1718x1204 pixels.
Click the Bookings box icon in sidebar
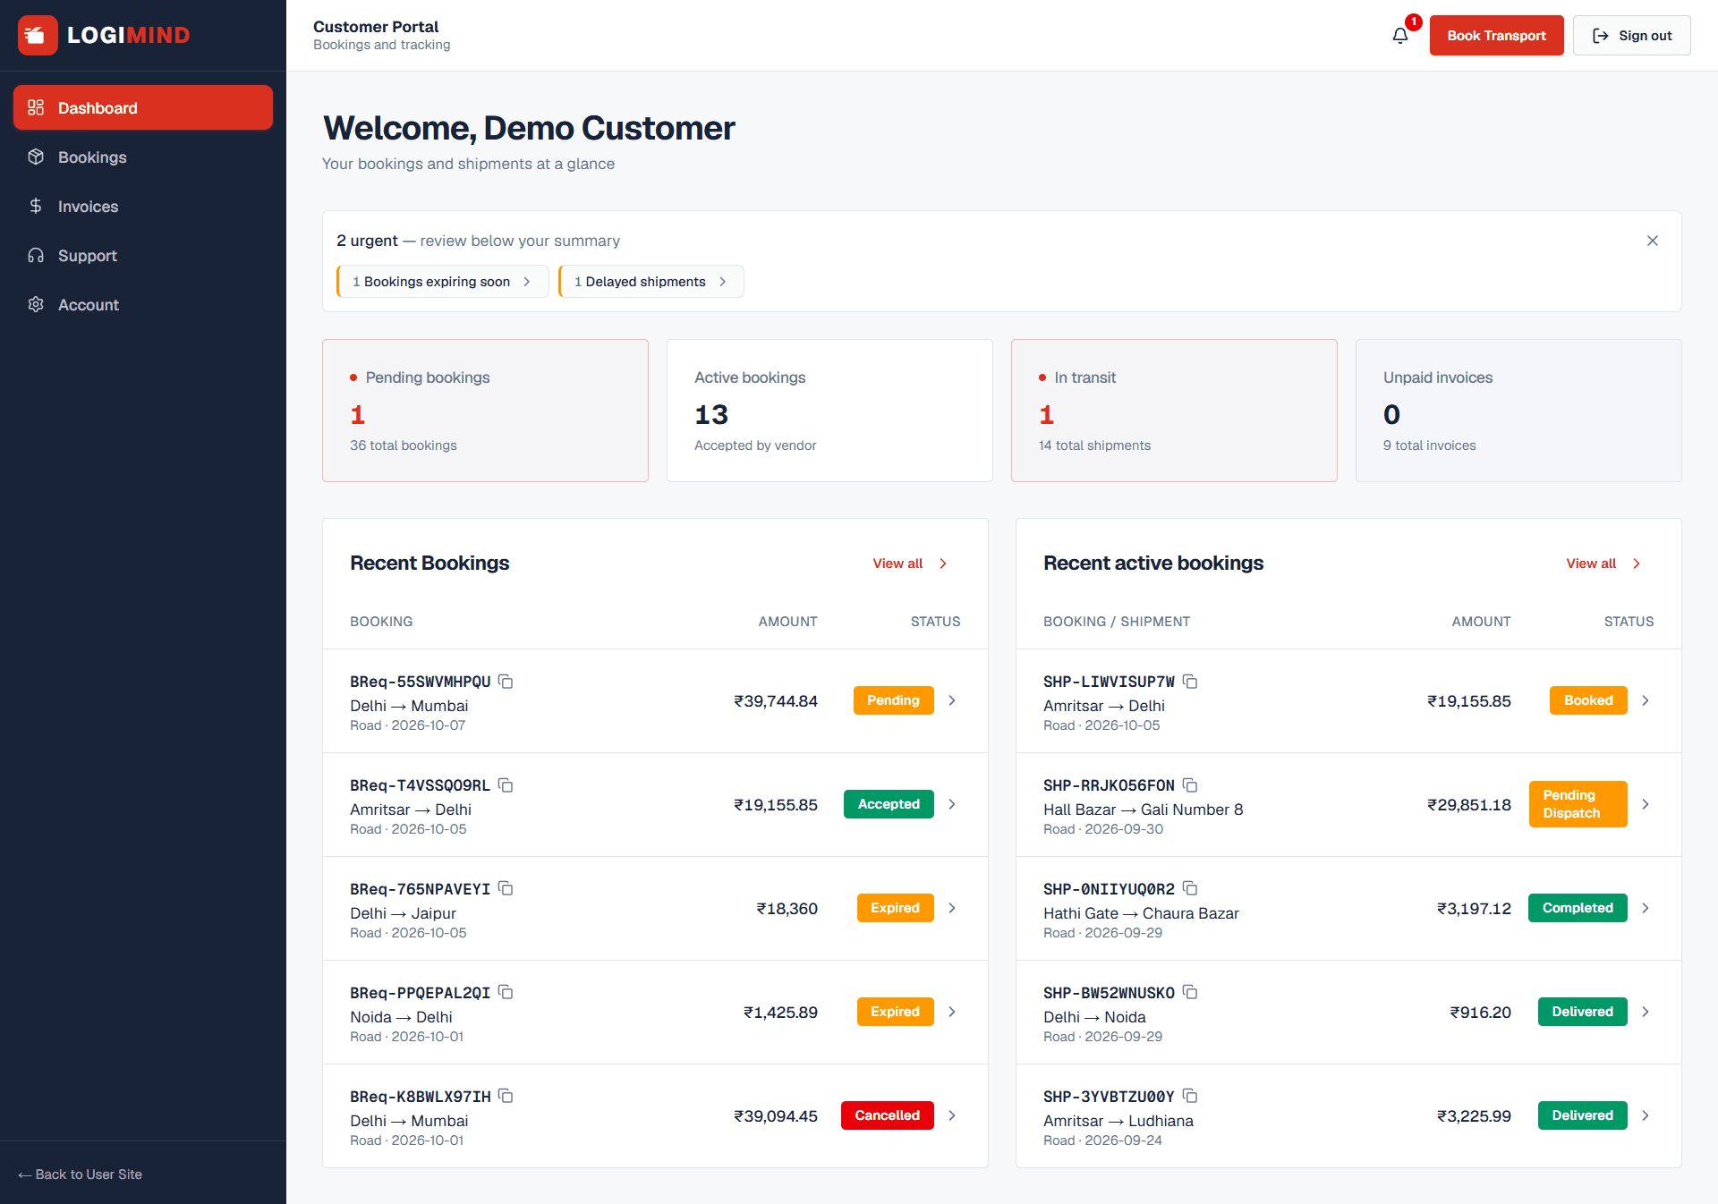click(x=36, y=157)
